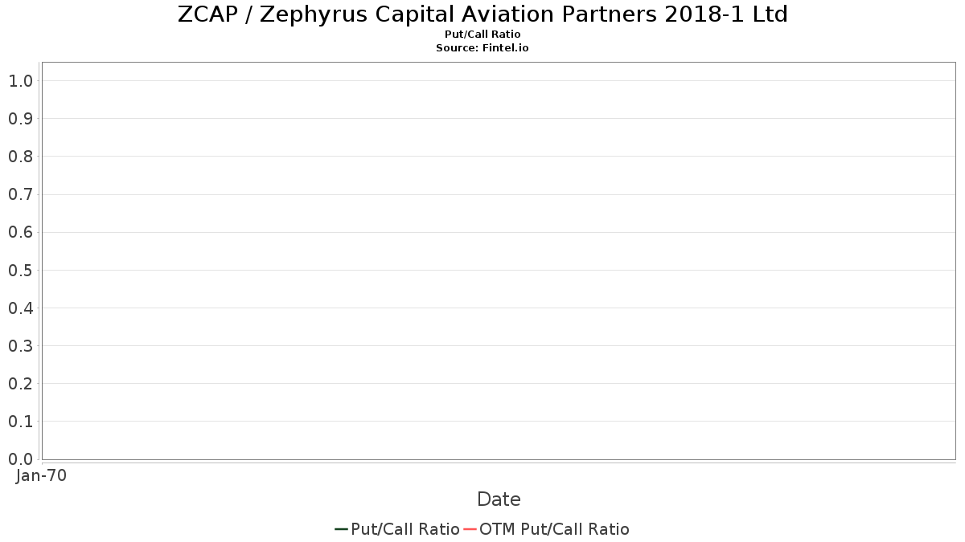Open the Source: Fintel.io text
Image resolution: width=965 pixels, height=542 pixels.
tap(482, 48)
